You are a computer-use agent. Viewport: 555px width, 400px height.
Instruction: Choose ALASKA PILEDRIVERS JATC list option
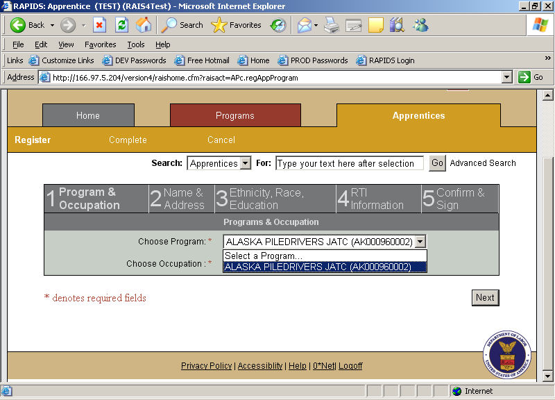click(325, 267)
